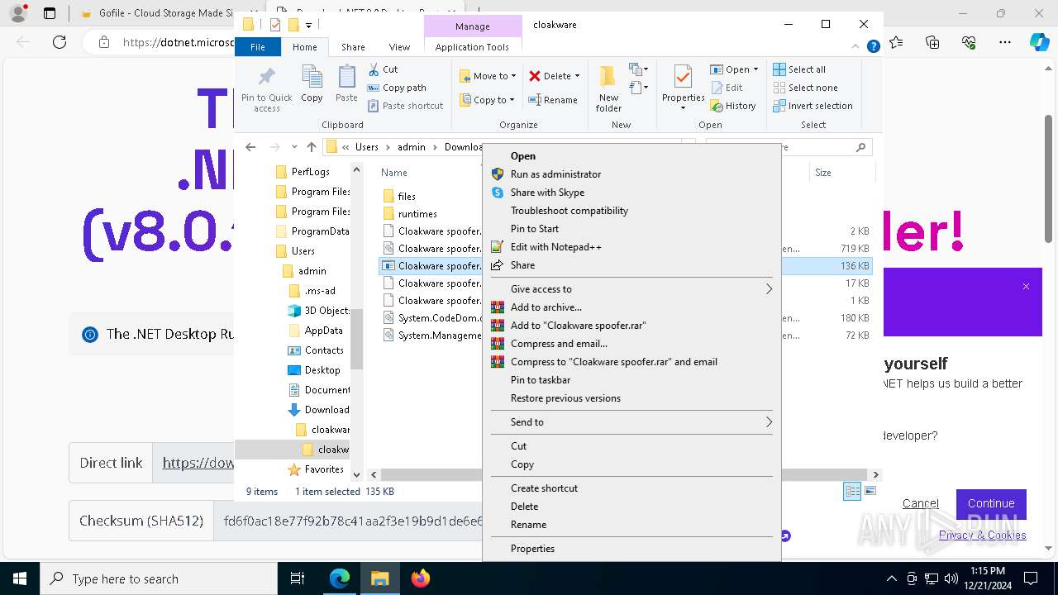Click Select none in ribbon
This screenshot has height=595, width=1058.
805,88
